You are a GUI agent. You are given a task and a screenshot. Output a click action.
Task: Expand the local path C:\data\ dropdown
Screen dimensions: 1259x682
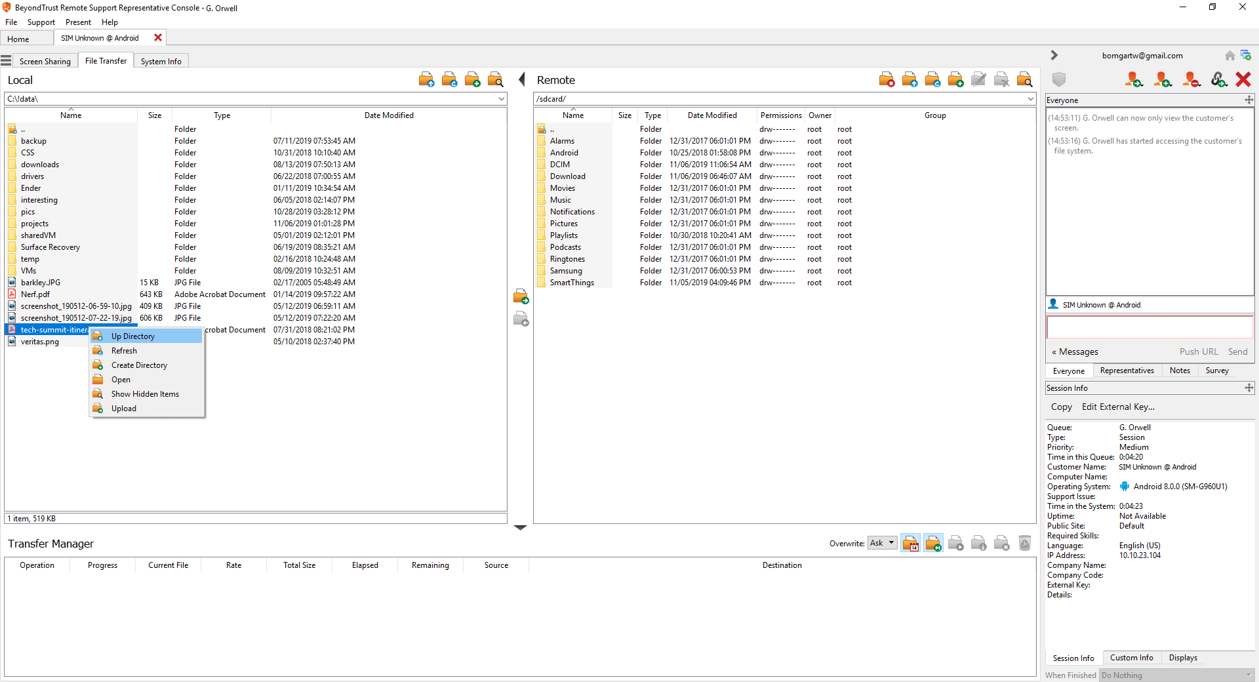[502, 99]
